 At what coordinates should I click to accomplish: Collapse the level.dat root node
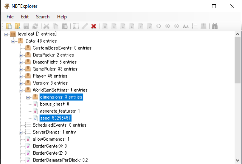click(x=6, y=34)
